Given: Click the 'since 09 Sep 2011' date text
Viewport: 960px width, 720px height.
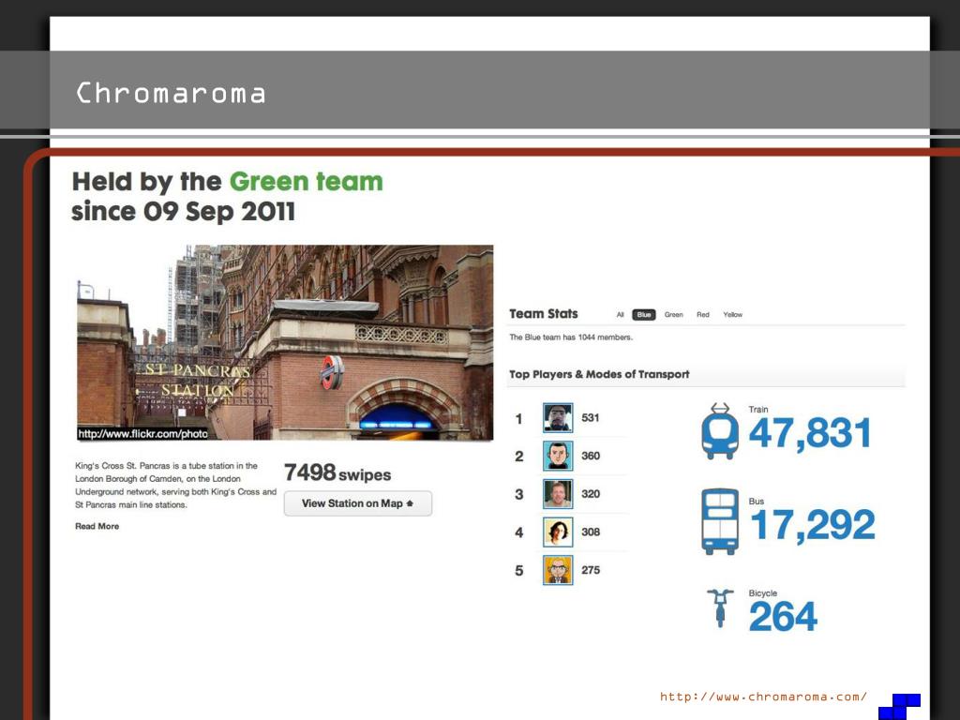Looking at the screenshot, I should click(183, 212).
